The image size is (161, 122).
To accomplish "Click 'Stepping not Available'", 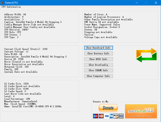I will coord(98,32).
